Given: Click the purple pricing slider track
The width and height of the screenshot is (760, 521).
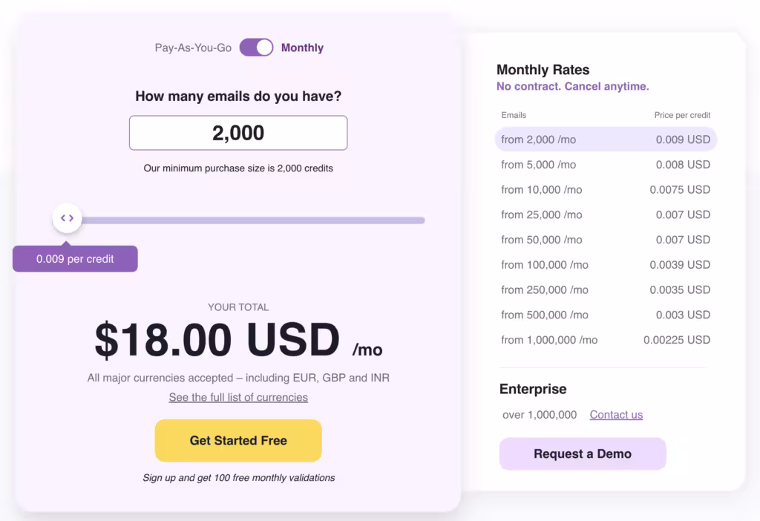Looking at the screenshot, I should tap(252, 220).
